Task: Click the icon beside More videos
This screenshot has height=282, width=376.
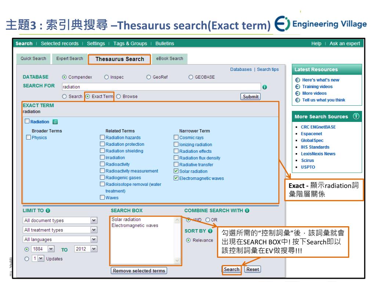Action: point(297,93)
